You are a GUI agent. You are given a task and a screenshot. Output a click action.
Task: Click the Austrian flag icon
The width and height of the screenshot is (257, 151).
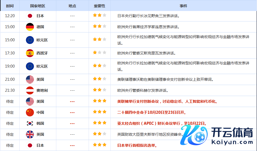click(30, 90)
